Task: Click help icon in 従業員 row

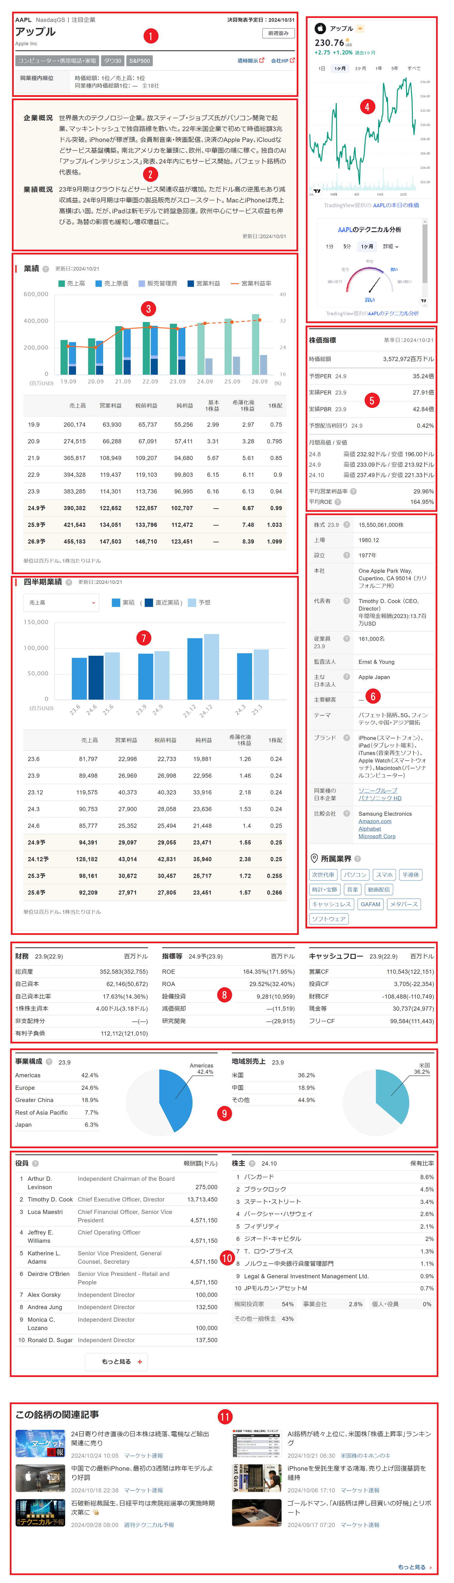Action: tap(346, 638)
